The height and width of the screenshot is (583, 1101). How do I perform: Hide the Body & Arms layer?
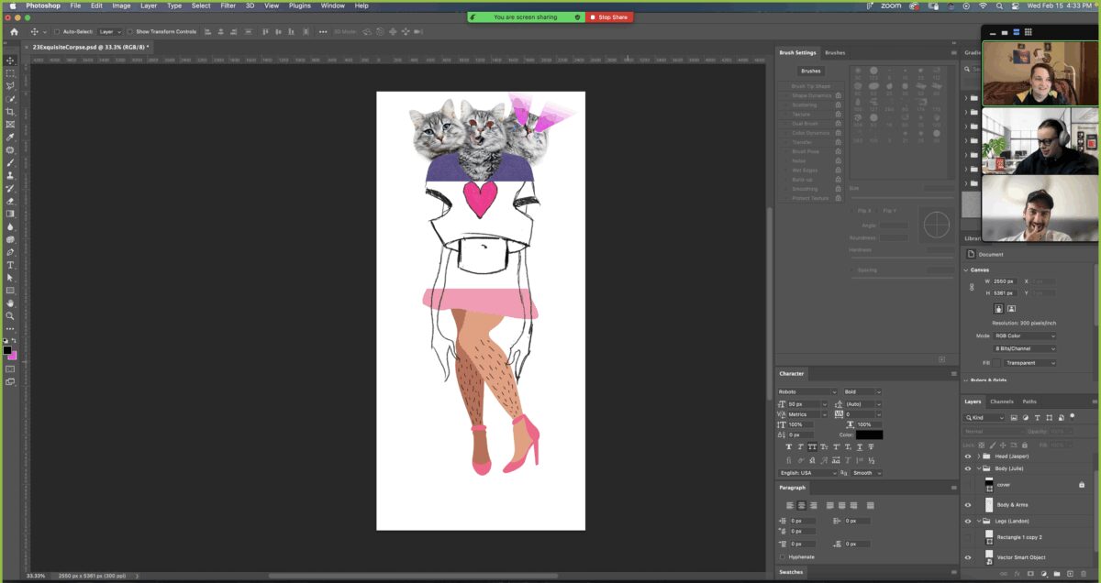967,504
